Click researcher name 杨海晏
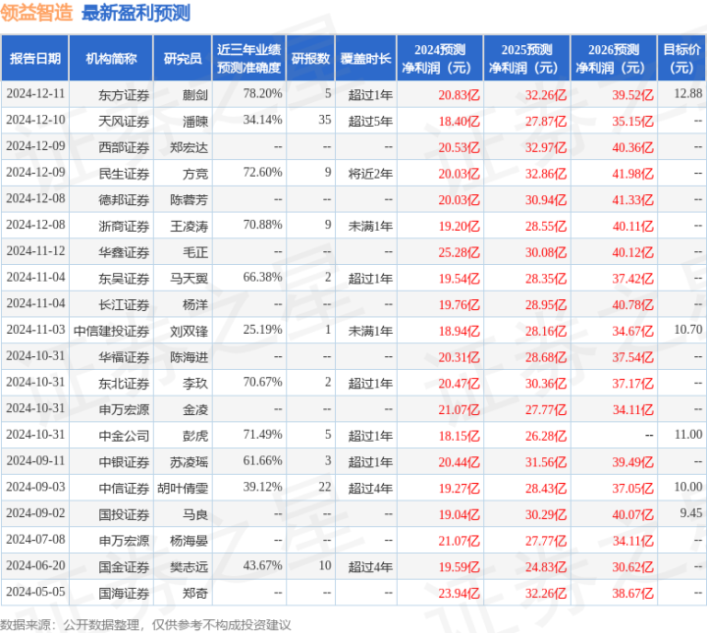707x633 pixels. (189, 541)
